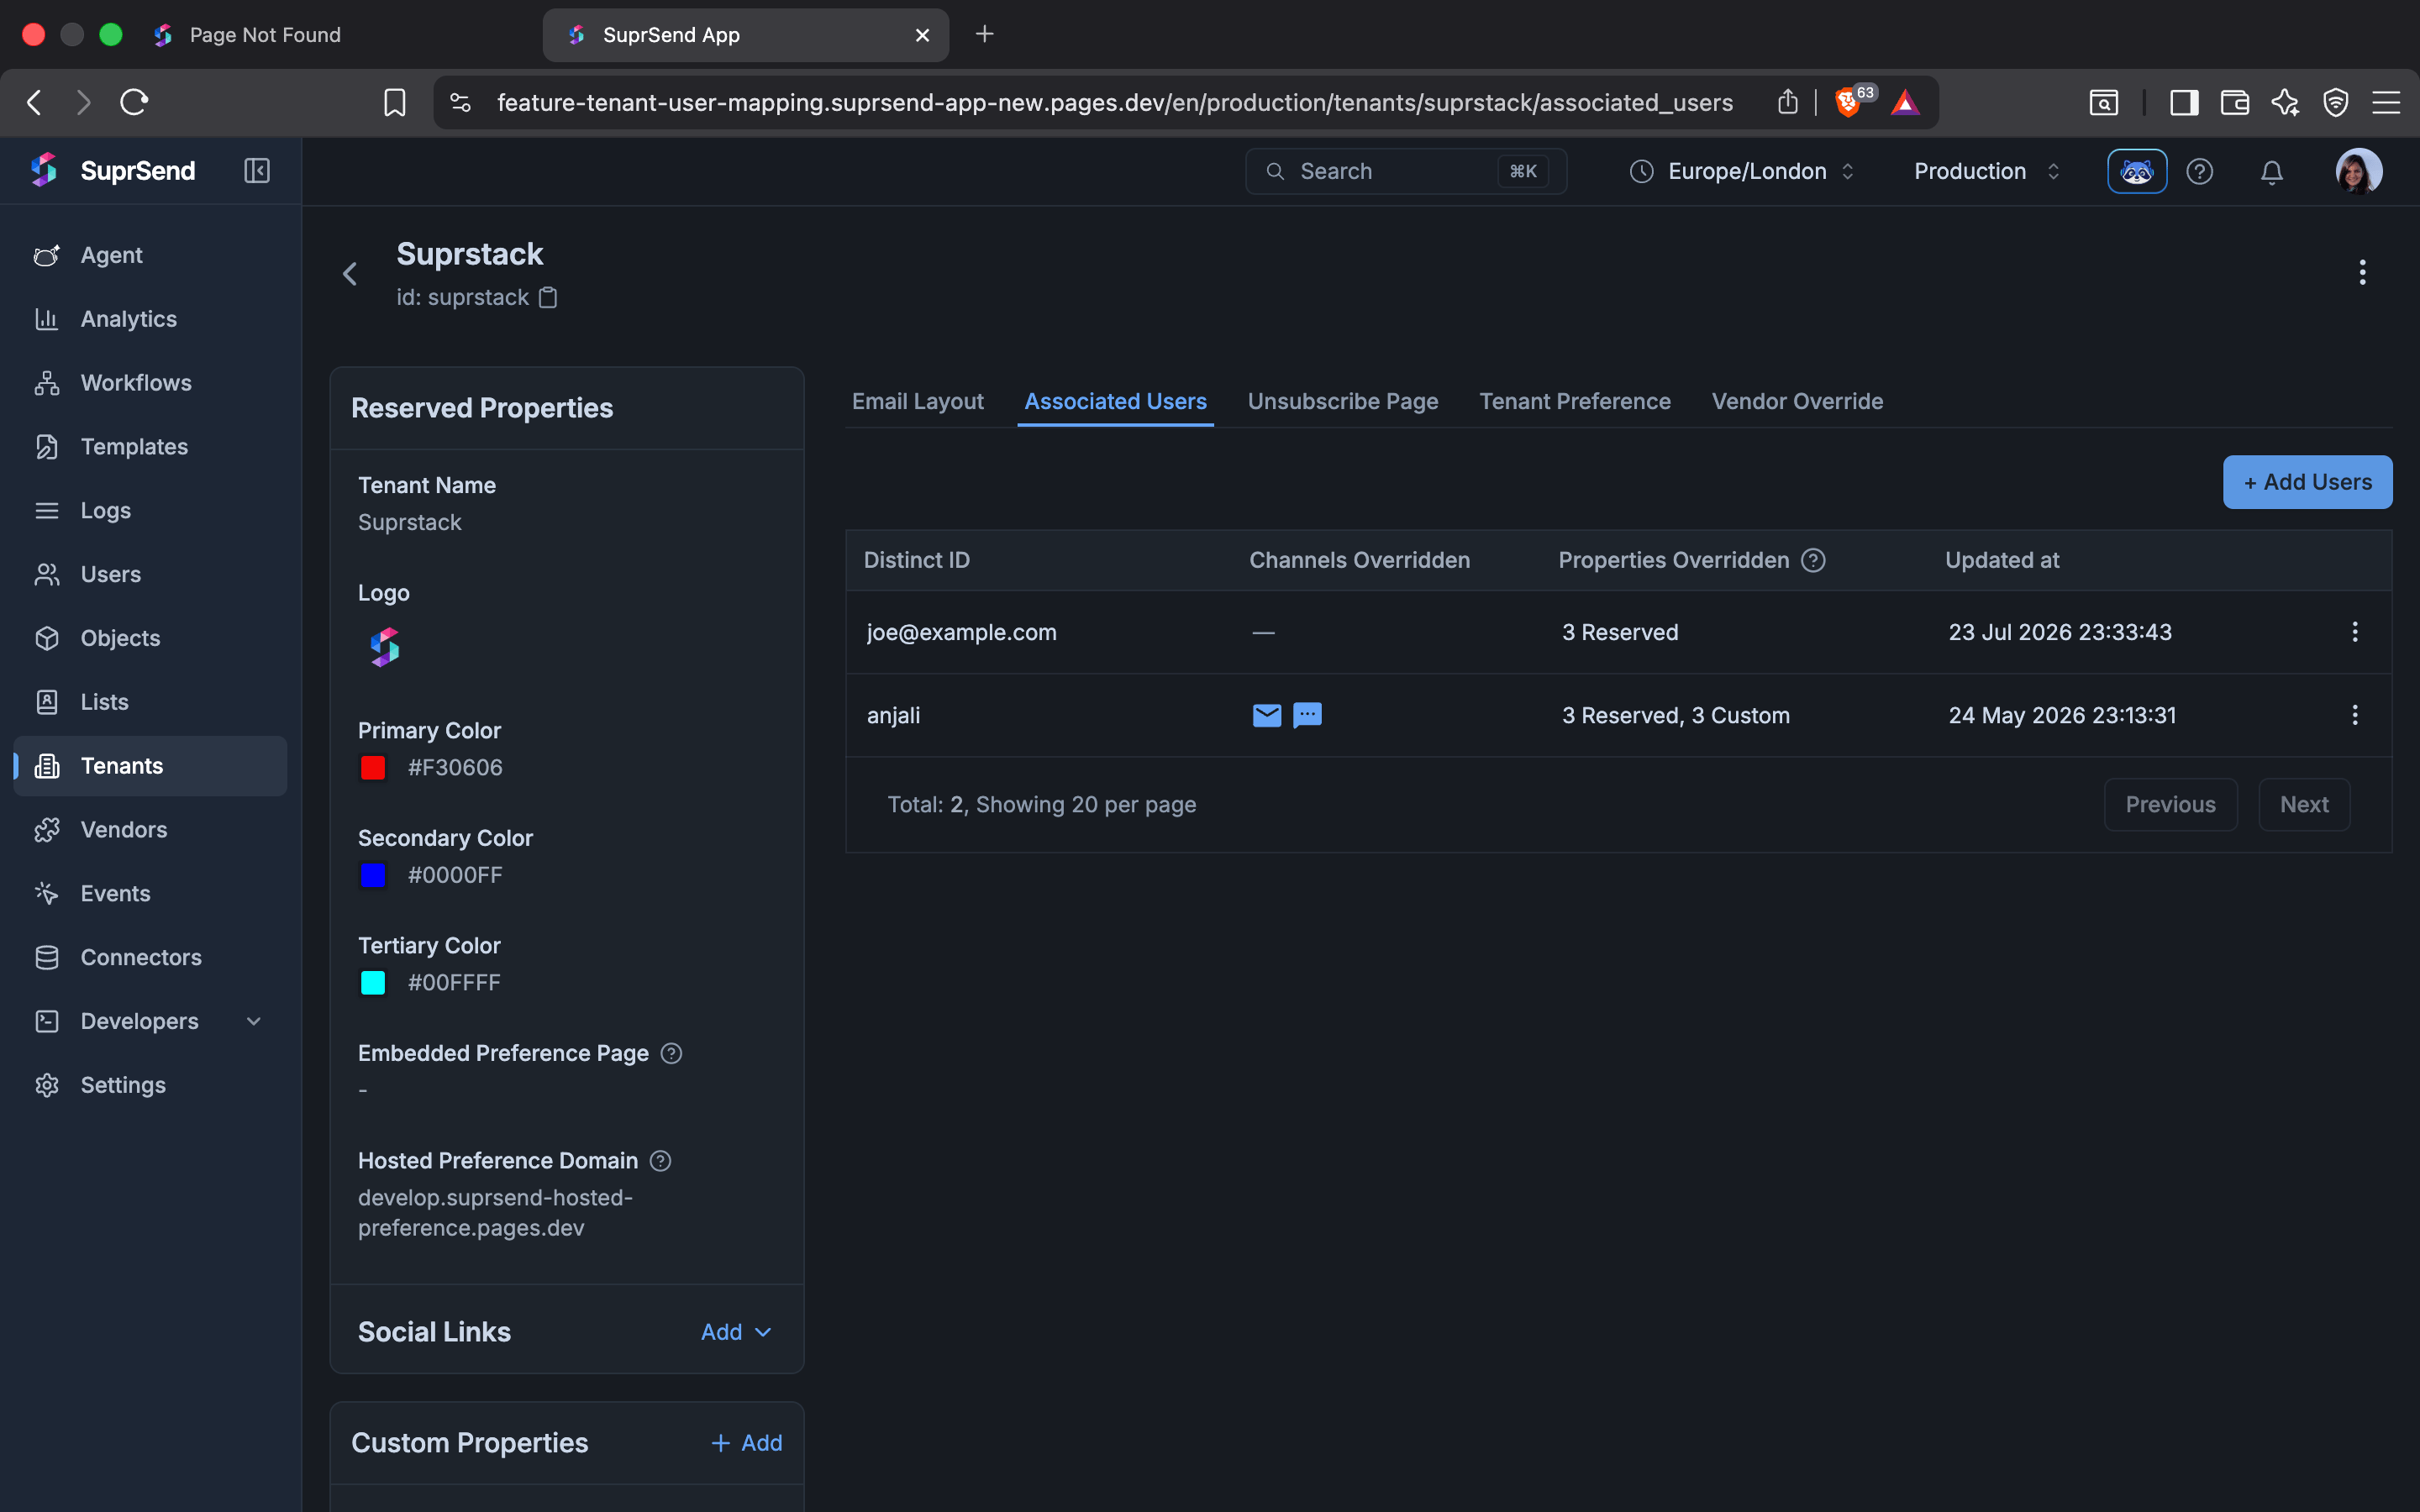Add a custom property

point(746,1443)
